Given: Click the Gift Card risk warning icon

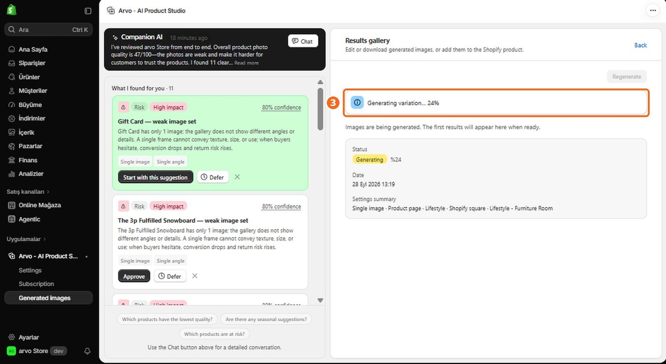Looking at the screenshot, I should (123, 107).
